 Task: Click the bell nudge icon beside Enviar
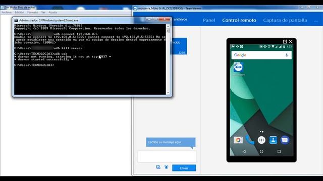point(166,167)
